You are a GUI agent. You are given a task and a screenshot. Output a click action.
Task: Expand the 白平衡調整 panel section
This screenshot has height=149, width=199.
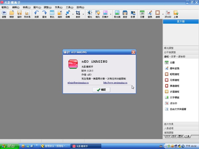tap(181, 52)
